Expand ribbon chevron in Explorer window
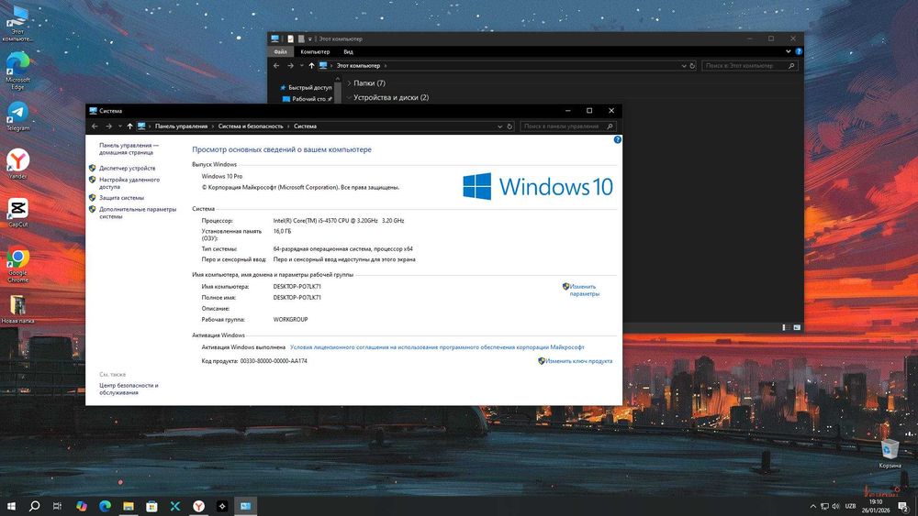This screenshot has height=516, width=918. [x=788, y=51]
